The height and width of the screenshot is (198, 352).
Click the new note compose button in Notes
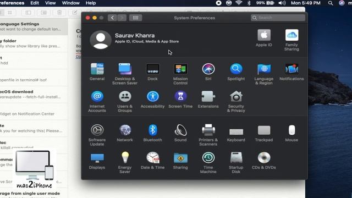pyautogui.click(x=75, y=13)
